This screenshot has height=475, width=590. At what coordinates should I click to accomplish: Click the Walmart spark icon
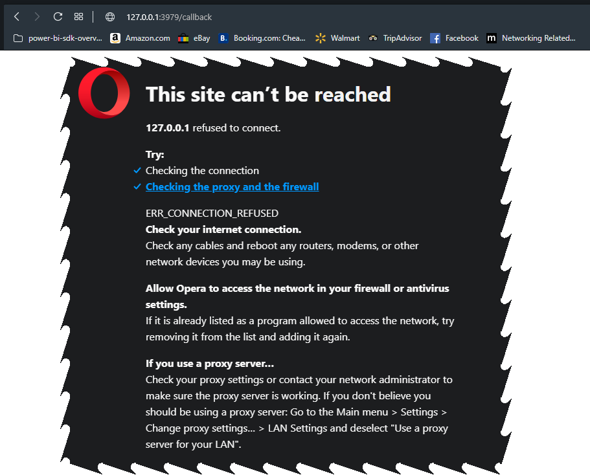(319, 38)
